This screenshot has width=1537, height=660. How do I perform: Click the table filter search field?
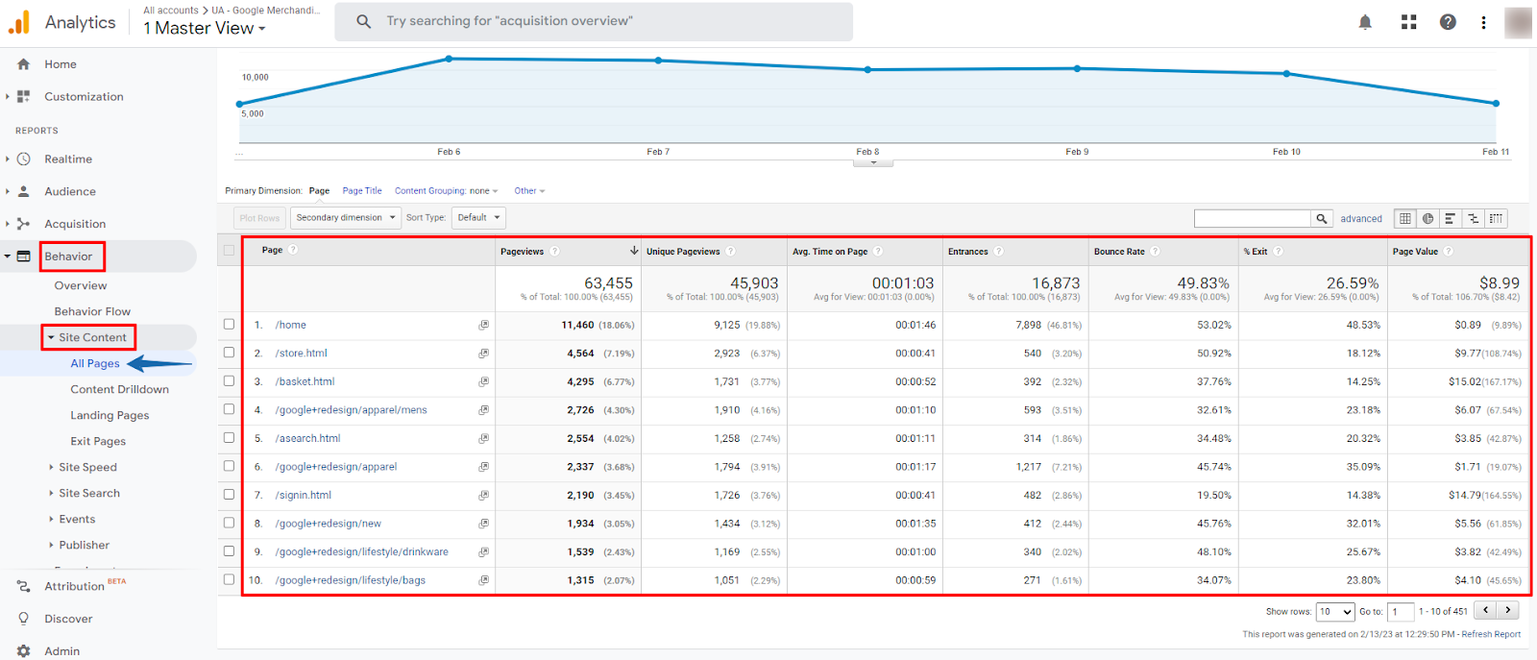pyautogui.click(x=1253, y=219)
